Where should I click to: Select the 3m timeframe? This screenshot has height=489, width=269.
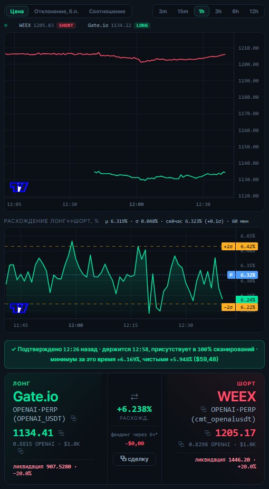click(163, 12)
